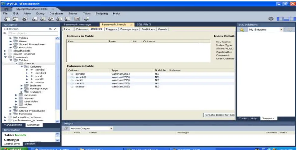
Task: Click the create new schema toolbar icon
Action: [35, 19]
